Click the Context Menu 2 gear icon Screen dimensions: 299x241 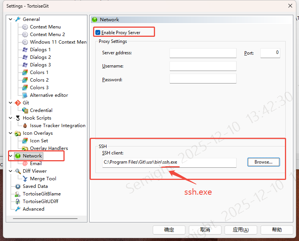[x=25, y=35]
